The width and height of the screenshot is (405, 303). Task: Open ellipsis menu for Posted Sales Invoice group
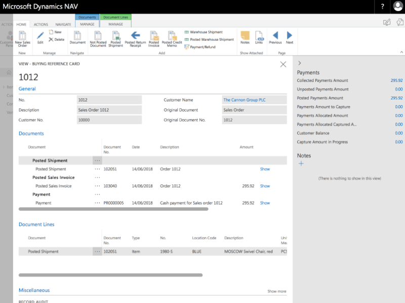pyautogui.click(x=97, y=178)
